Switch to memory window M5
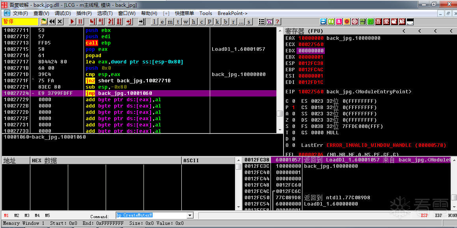The width and height of the screenshot is (457, 228). [x=47, y=215]
